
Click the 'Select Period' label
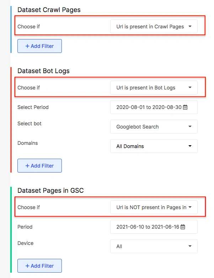tap(33, 107)
